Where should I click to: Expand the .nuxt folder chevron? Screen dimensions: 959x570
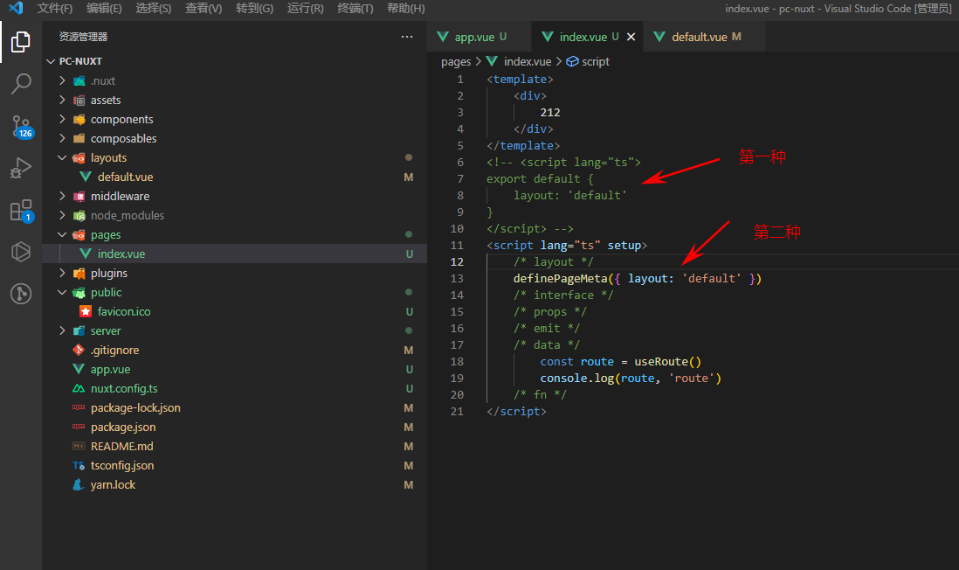(x=62, y=80)
